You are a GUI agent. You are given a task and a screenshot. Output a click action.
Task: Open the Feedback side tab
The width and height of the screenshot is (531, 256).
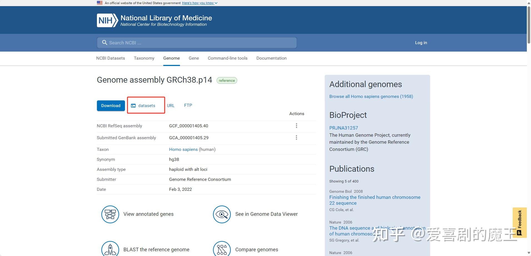[x=520, y=223]
